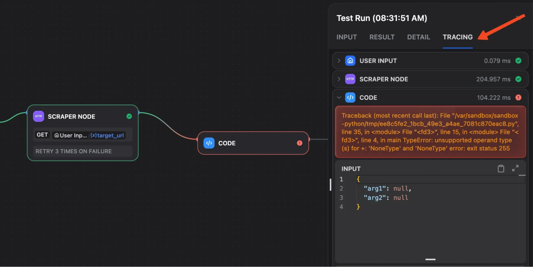Expand the USER INPUT trace row
The width and height of the screenshot is (533, 267).
[x=339, y=61]
